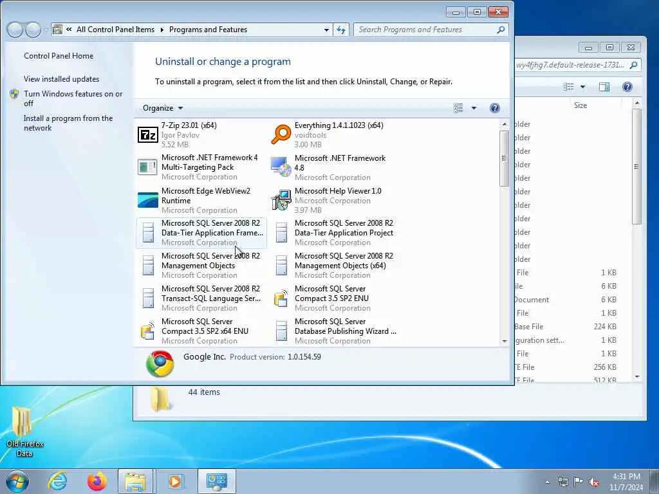
Task: Click the Explorer window scrollbar thumb
Action: click(636, 167)
